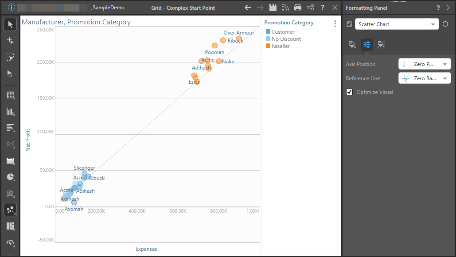Print using the printer icon
This screenshot has width=456, height=257.
pyautogui.click(x=298, y=8)
